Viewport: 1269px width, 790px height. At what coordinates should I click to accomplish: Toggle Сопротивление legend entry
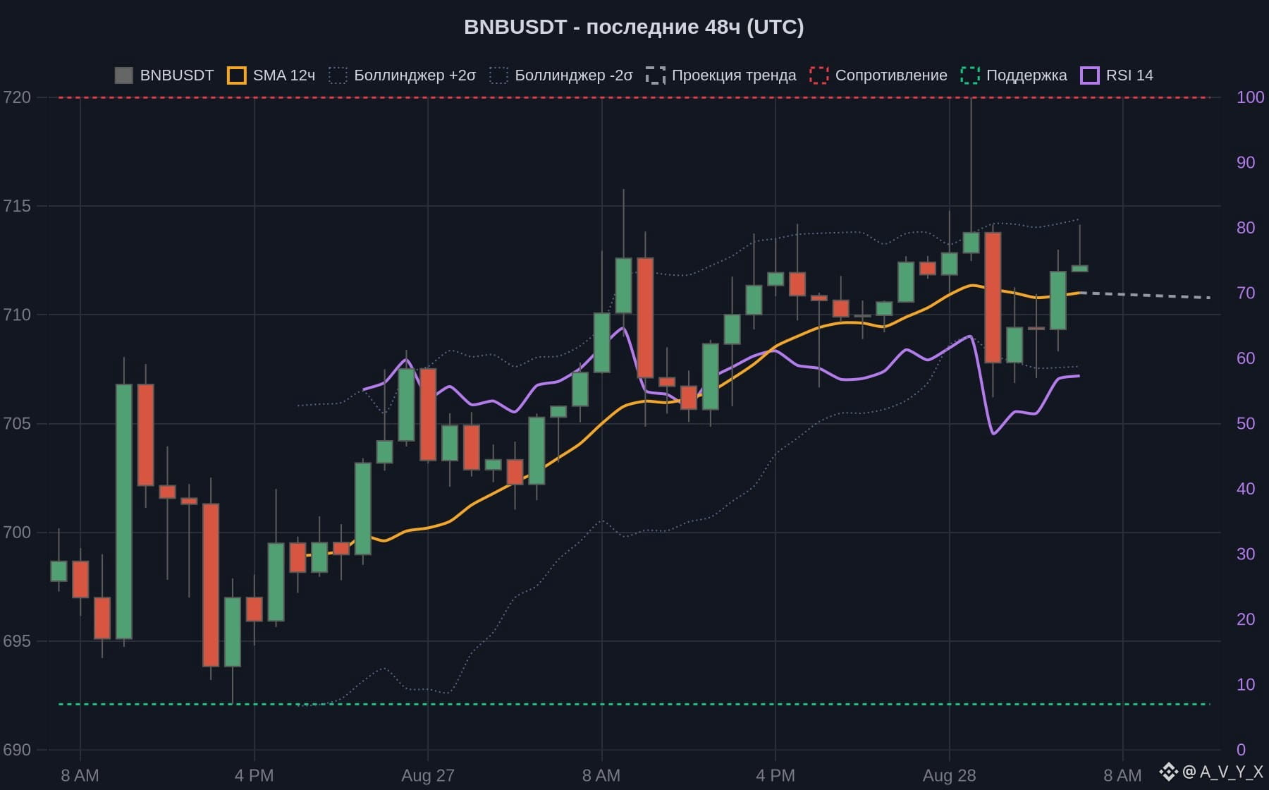pos(878,75)
